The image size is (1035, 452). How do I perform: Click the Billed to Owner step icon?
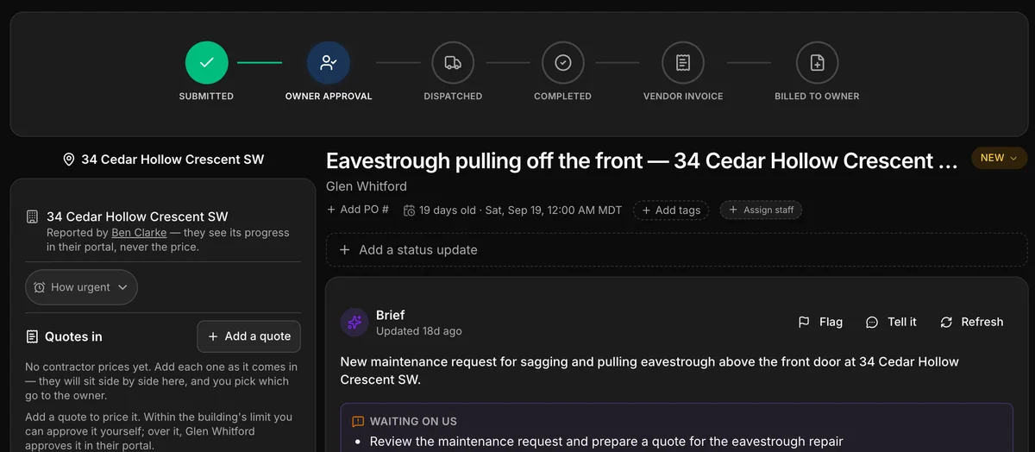click(x=817, y=63)
